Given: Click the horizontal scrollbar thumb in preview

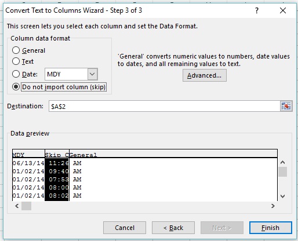Looking at the screenshot, I should coord(26,206).
